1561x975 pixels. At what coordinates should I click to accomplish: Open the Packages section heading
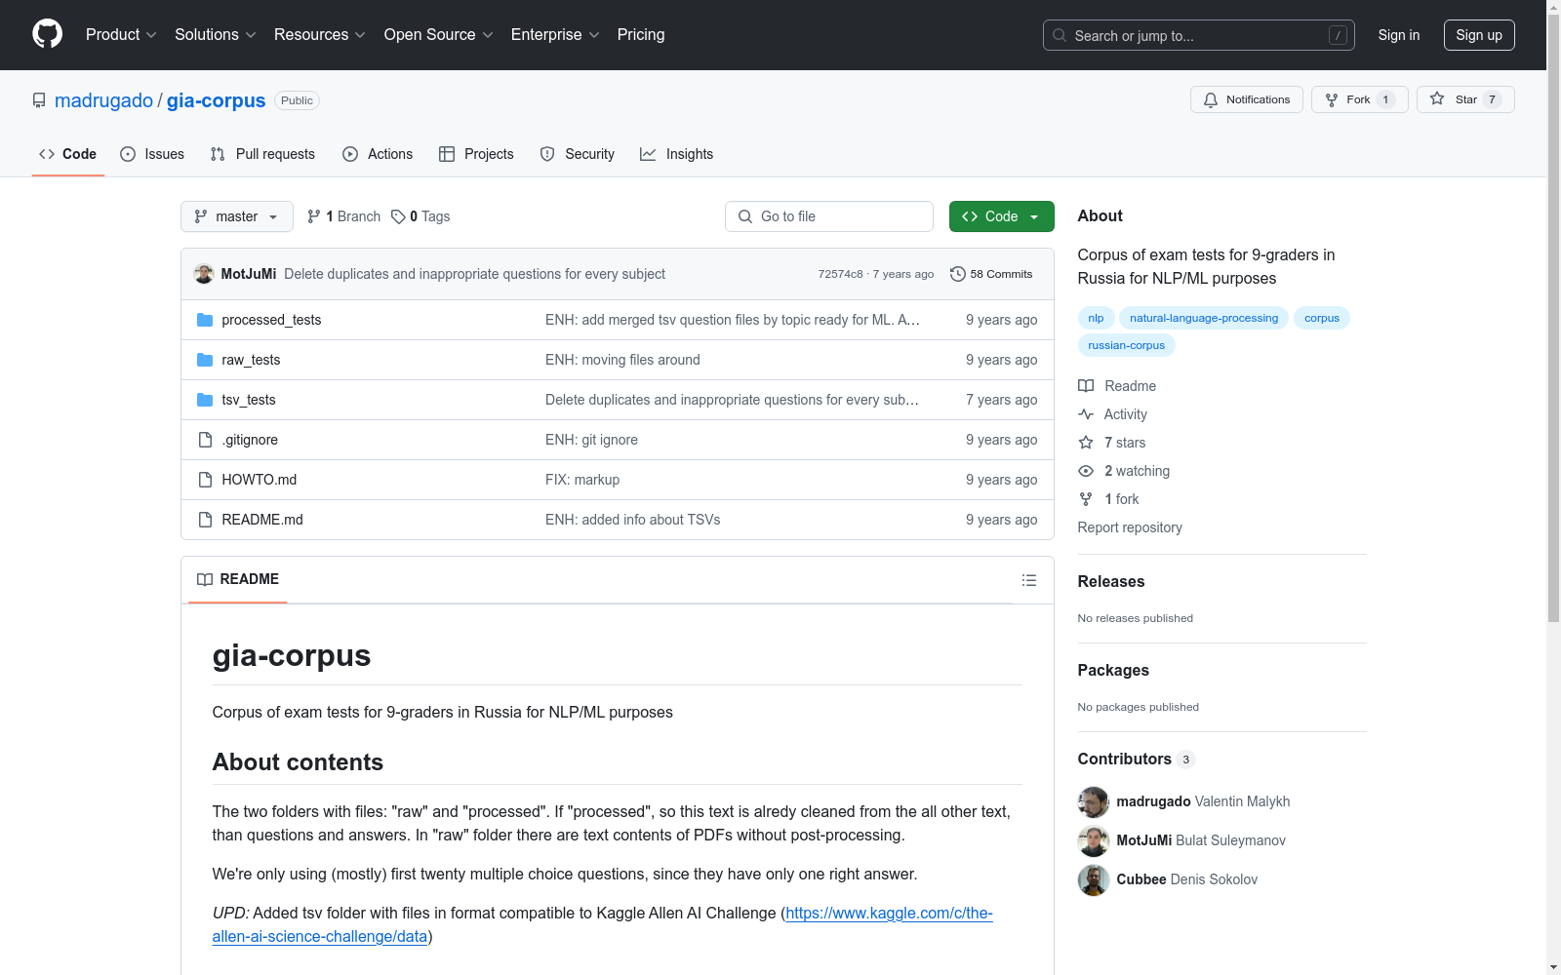(x=1113, y=670)
